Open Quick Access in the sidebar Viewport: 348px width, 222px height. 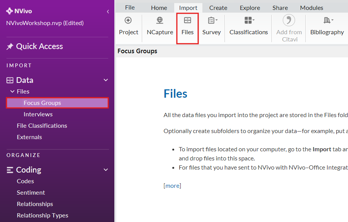coord(40,46)
